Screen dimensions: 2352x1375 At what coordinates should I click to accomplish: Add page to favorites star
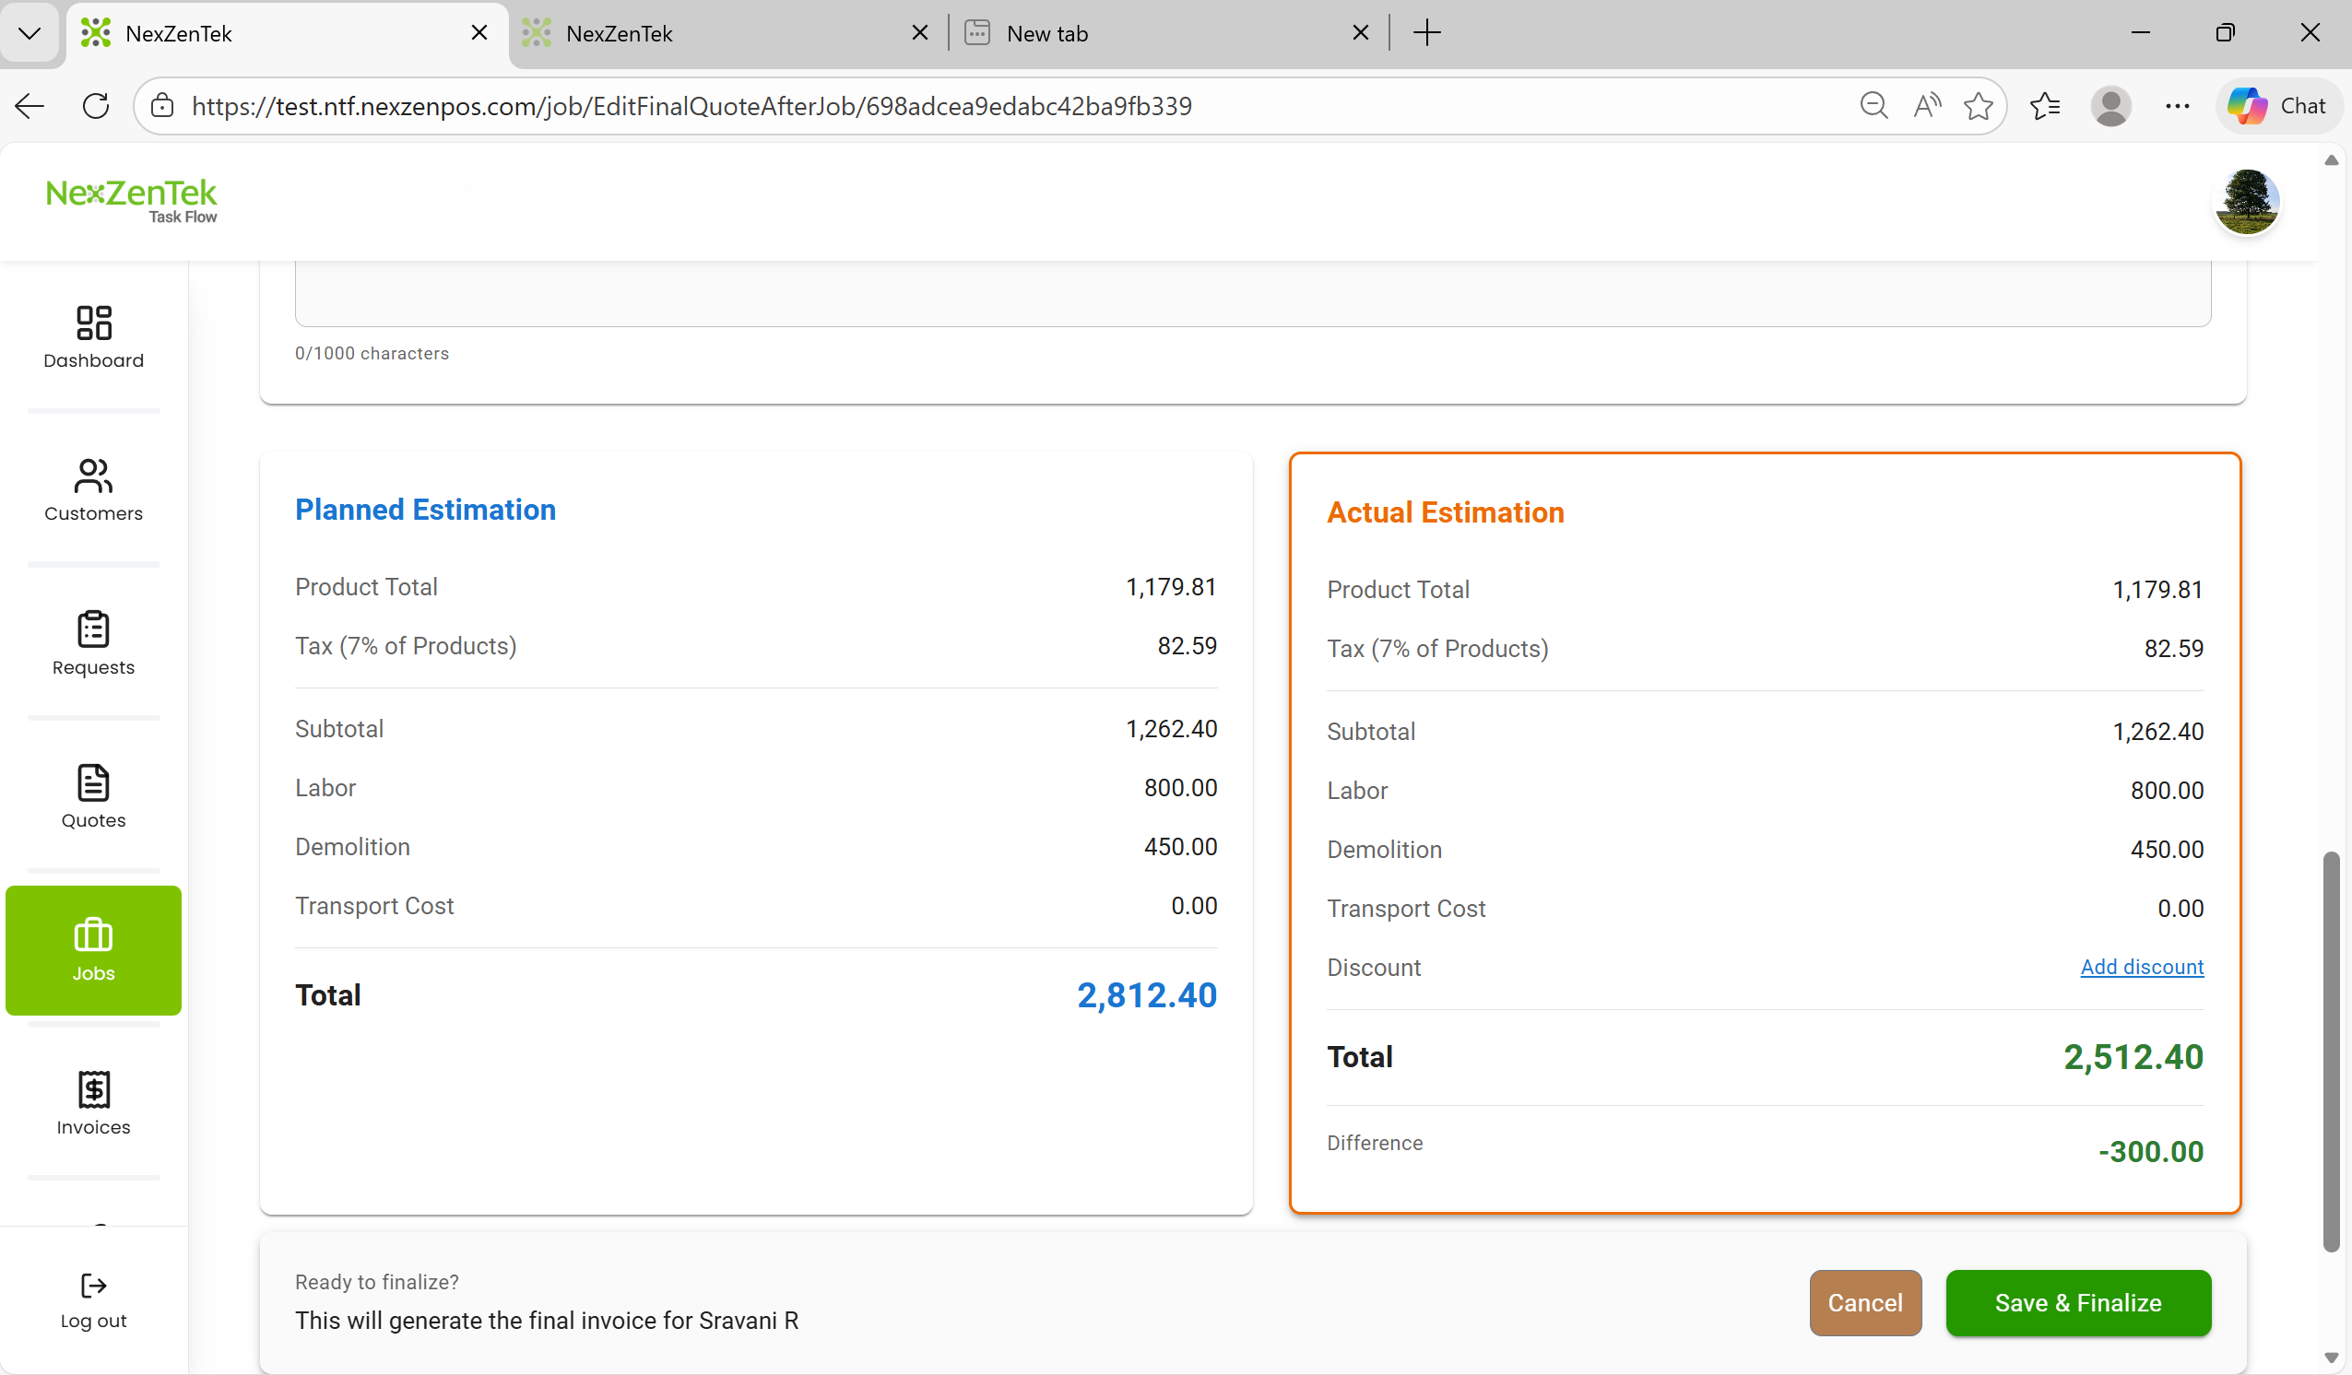pos(1978,106)
